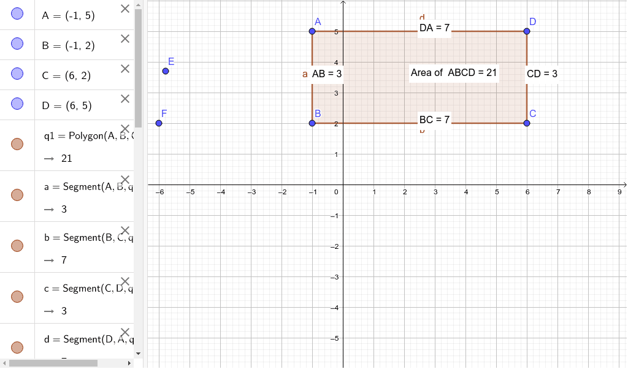This screenshot has height=369, width=628.
Task: Toggle visibility of segment a
Action: pyautogui.click(x=17, y=195)
